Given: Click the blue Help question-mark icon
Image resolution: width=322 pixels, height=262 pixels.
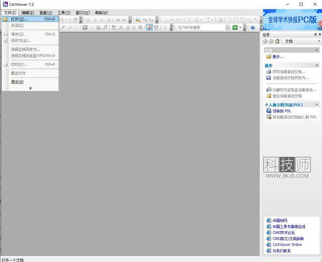Looking at the screenshot, I should point(253,27).
